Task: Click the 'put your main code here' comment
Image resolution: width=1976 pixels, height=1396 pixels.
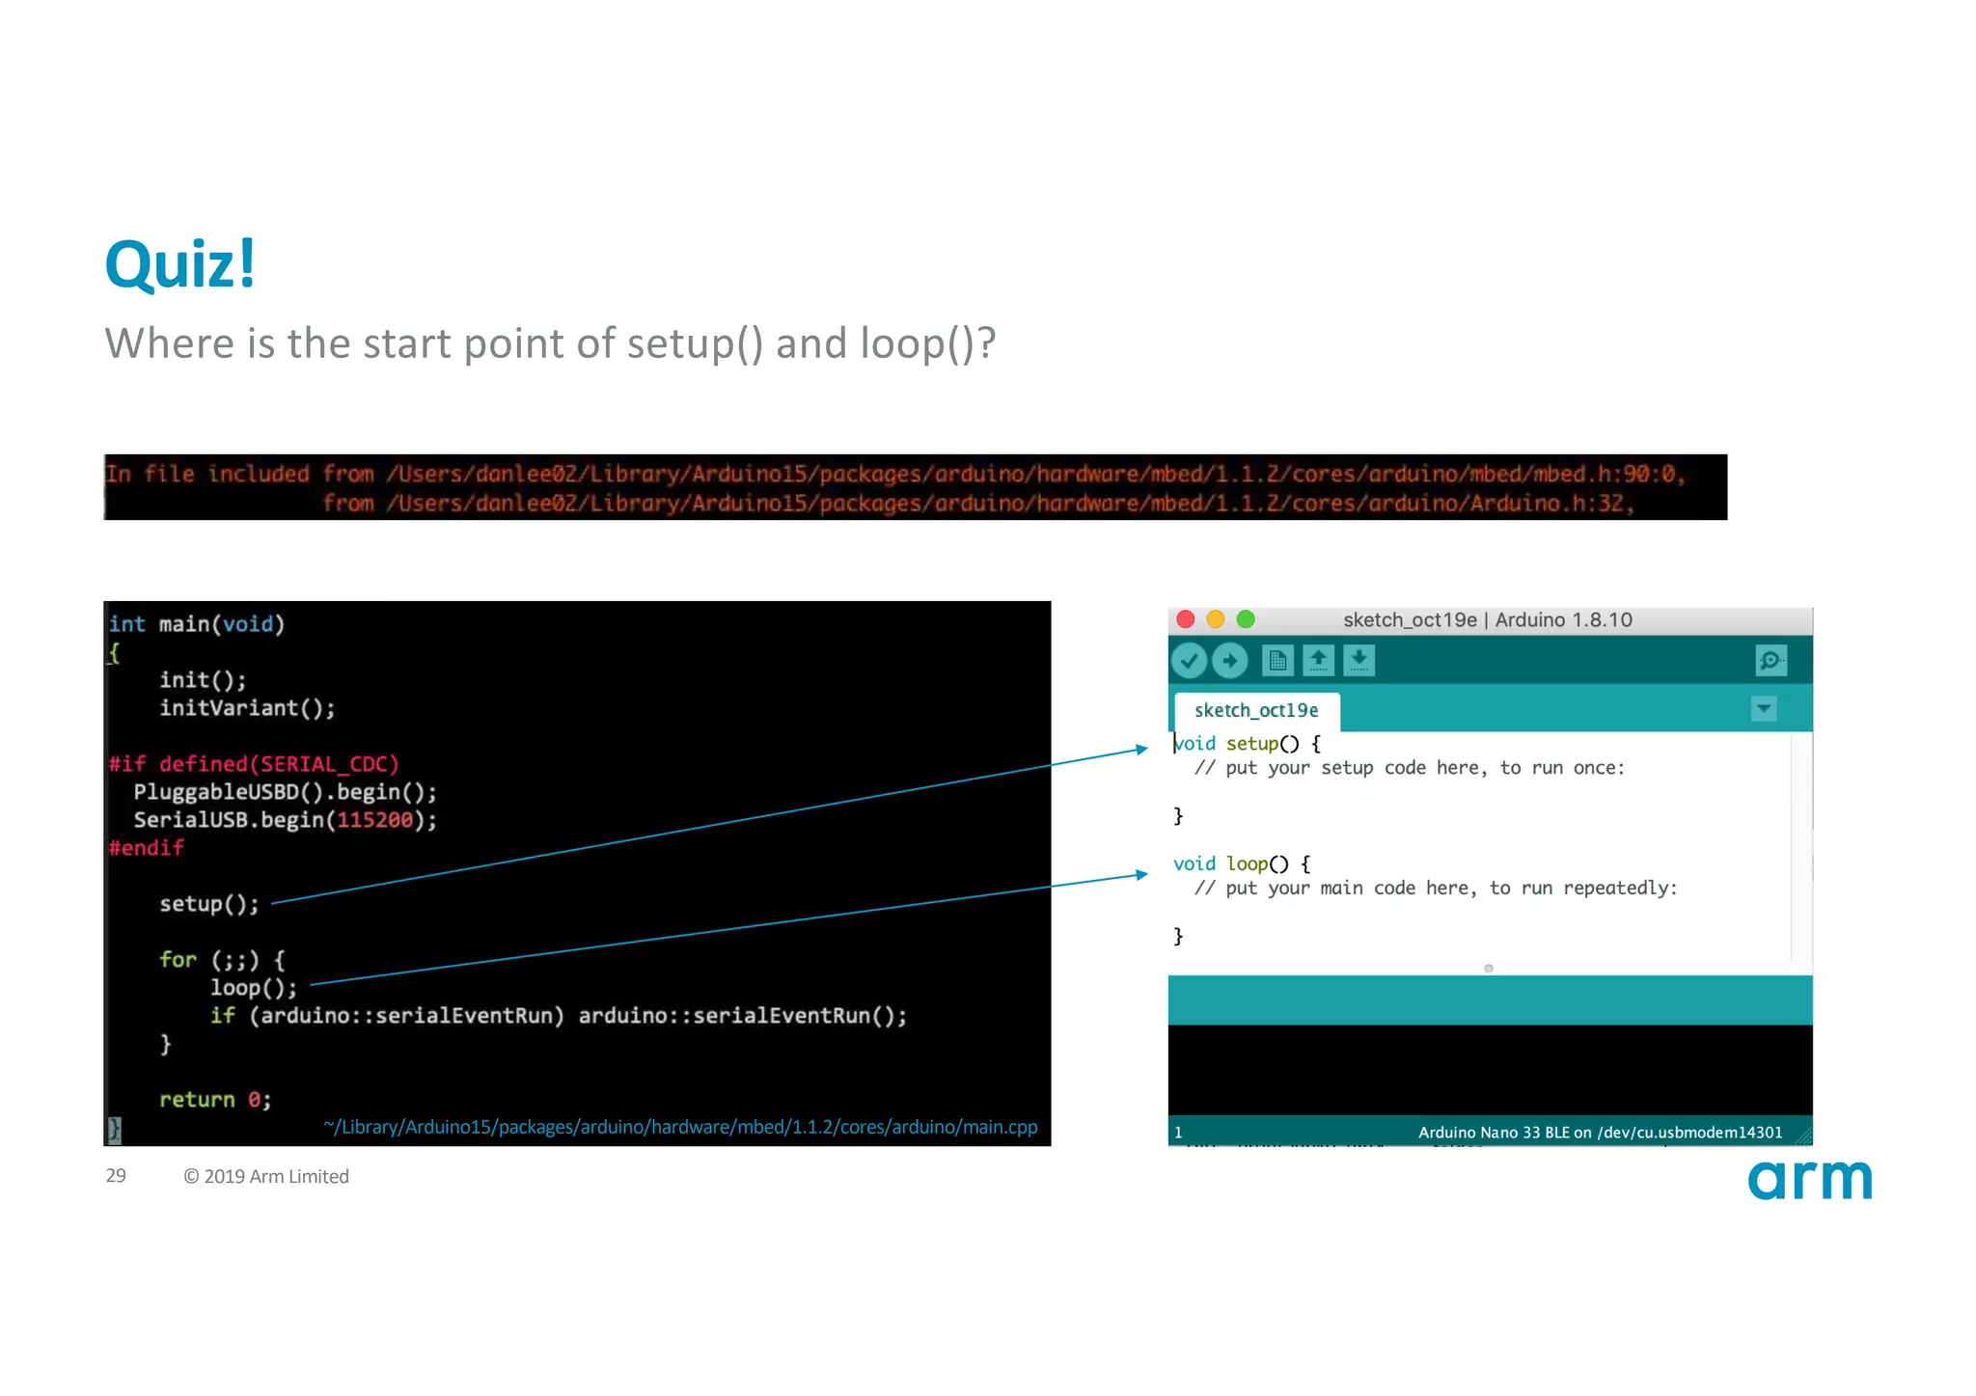Action: click(1436, 889)
